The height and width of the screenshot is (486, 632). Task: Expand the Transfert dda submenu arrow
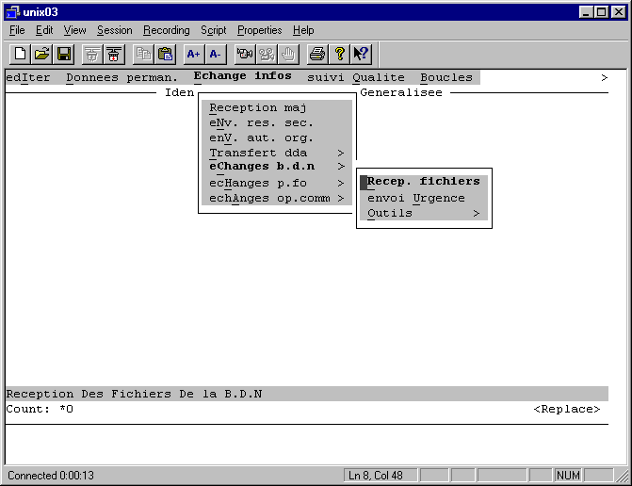click(341, 154)
